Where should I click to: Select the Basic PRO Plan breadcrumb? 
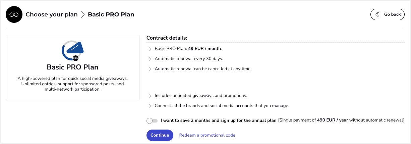pos(111,14)
